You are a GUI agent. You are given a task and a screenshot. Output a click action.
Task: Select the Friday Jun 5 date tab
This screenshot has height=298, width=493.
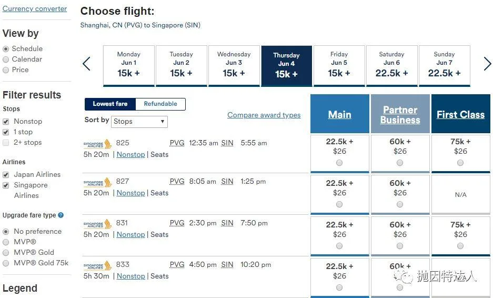click(x=339, y=65)
